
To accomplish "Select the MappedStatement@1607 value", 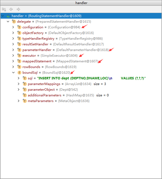I will coord(77,61).
